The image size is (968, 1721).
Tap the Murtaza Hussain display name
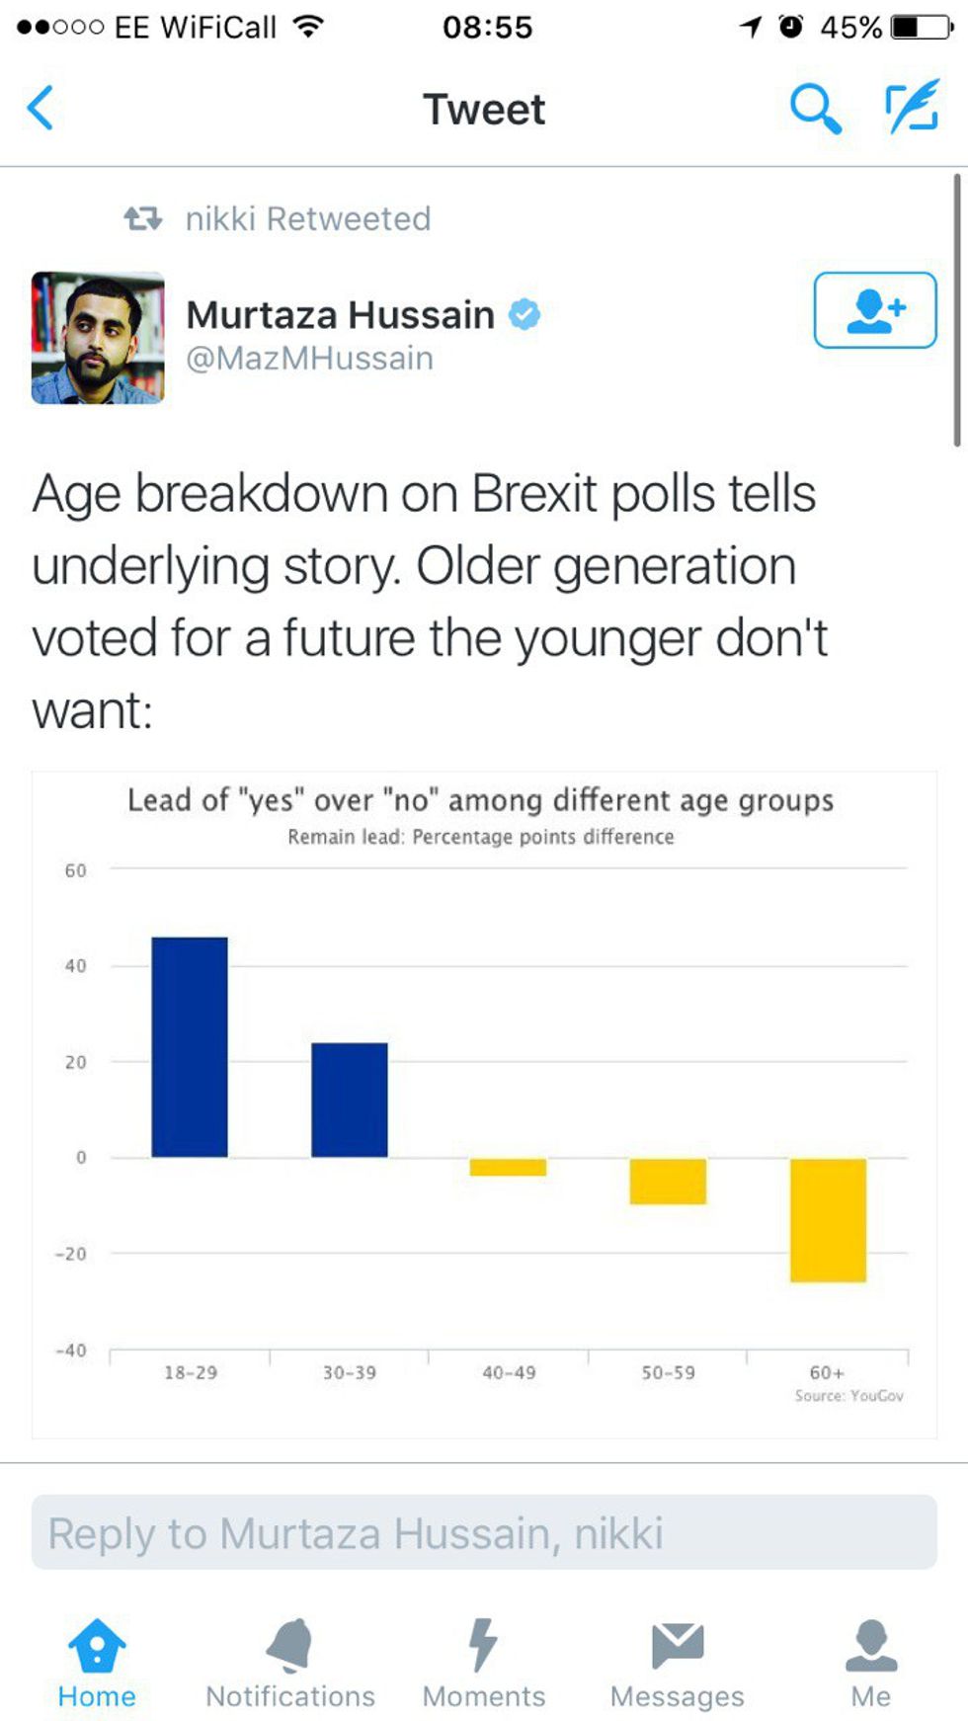click(341, 314)
